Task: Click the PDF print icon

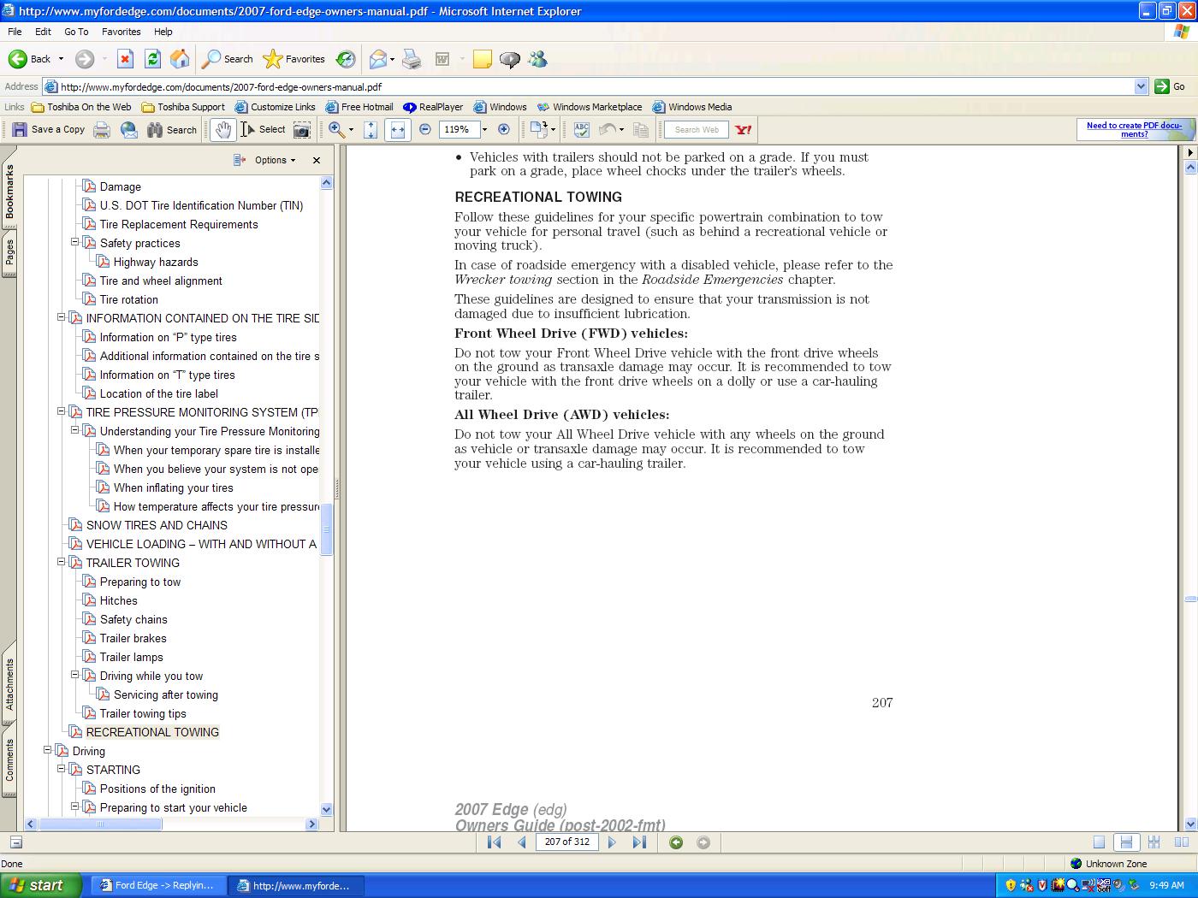Action: click(102, 130)
